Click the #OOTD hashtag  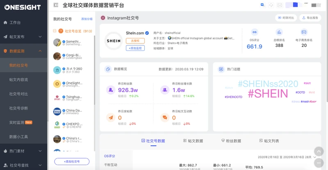[300, 92]
